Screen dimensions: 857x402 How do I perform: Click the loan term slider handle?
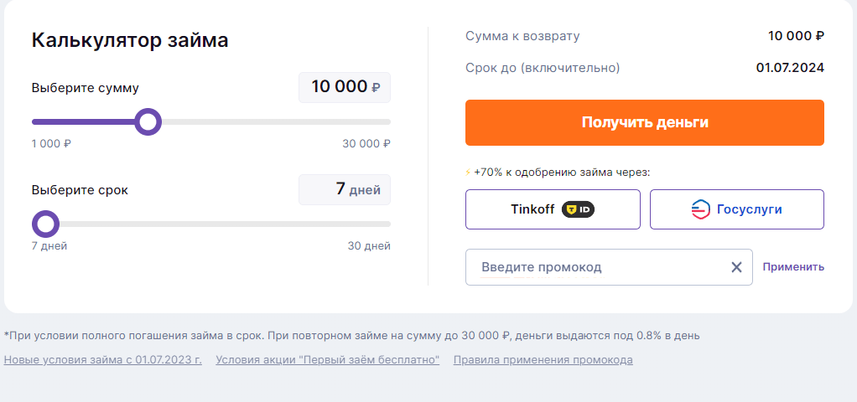point(46,224)
